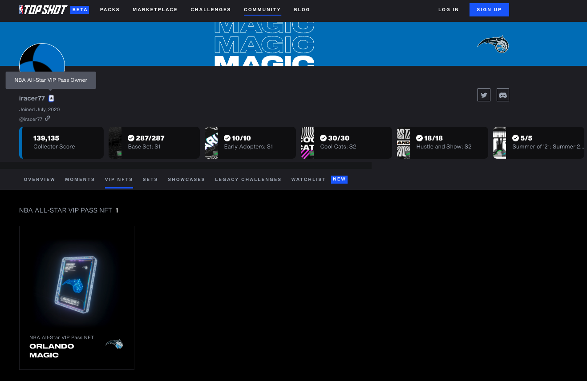The width and height of the screenshot is (587, 381).
Task: Click the NBA Top Shot logo
Action: click(43, 10)
